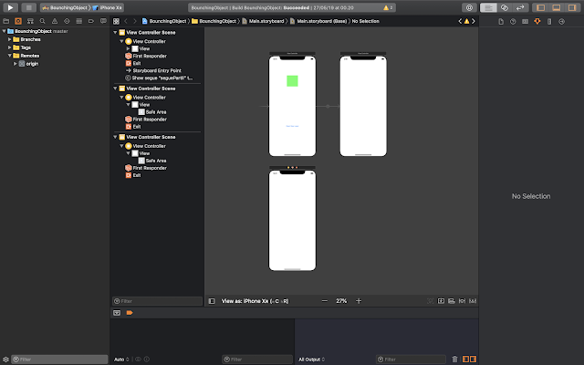Image resolution: width=584 pixels, height=365 pixels.
Task: Open the find navigator magnifier icon
Action: (x=43, y=21)
